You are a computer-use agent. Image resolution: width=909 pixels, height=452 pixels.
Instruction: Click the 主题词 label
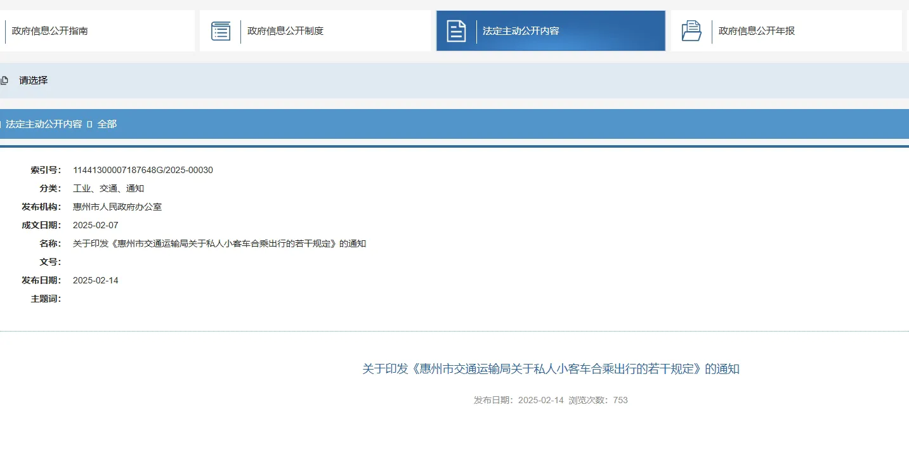[46, 299]
